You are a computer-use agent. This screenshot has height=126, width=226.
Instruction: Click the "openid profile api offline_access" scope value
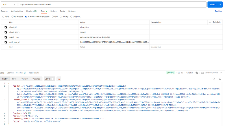coord(42,121)
